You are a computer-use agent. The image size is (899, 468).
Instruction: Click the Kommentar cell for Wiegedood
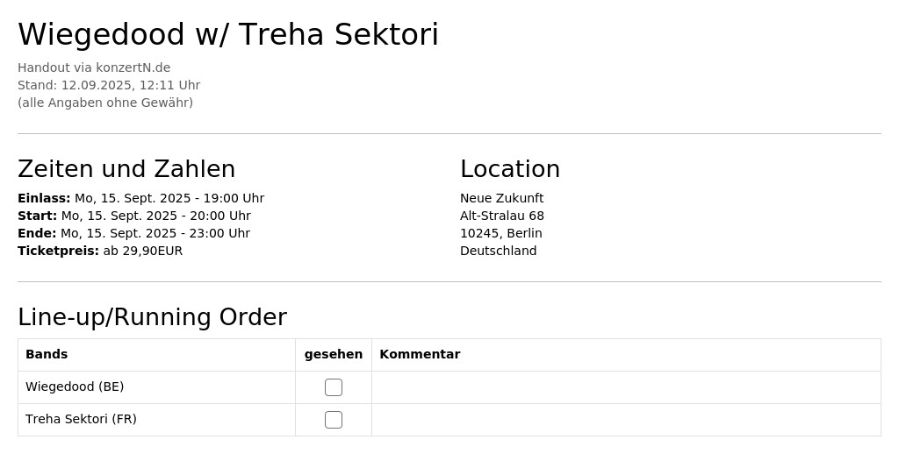coord(626,387)
